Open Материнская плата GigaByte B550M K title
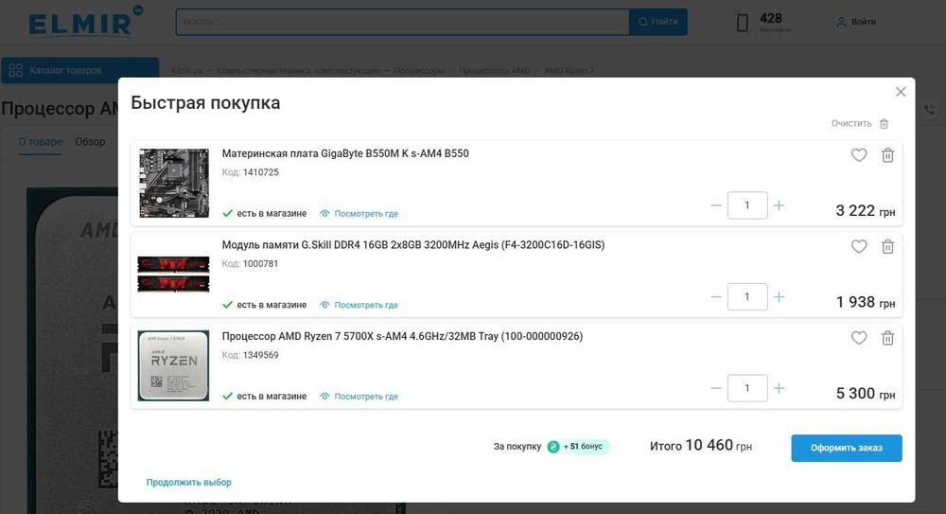946x514 pixels. [345, 153]
